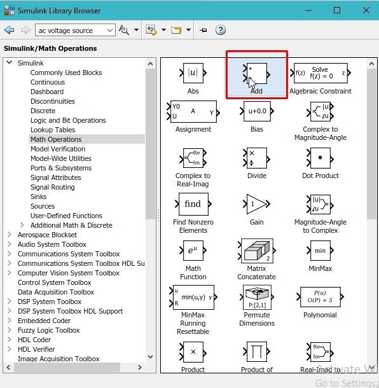Viewport: 379px width, 388px height.
Task: Select Complex to Magnitude-Angle block
Action: 320,111
